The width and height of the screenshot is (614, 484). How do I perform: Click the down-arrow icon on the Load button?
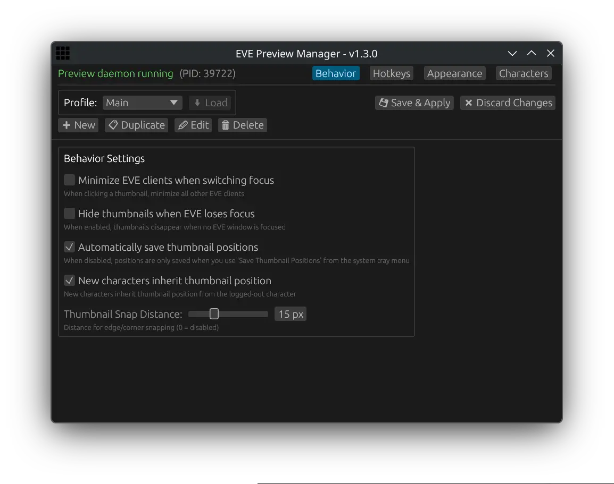(x=198, y=103)
